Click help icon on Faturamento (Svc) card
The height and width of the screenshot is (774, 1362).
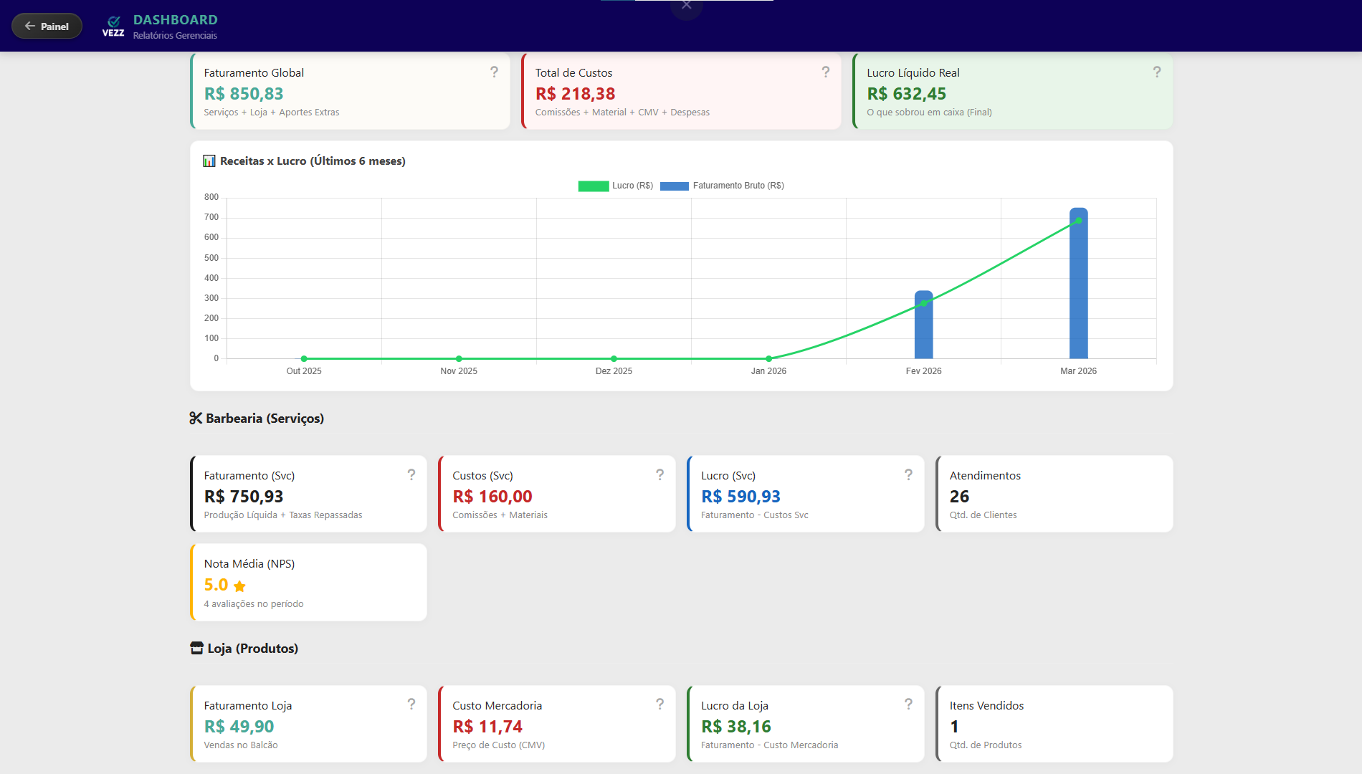(x=411, y=475)
